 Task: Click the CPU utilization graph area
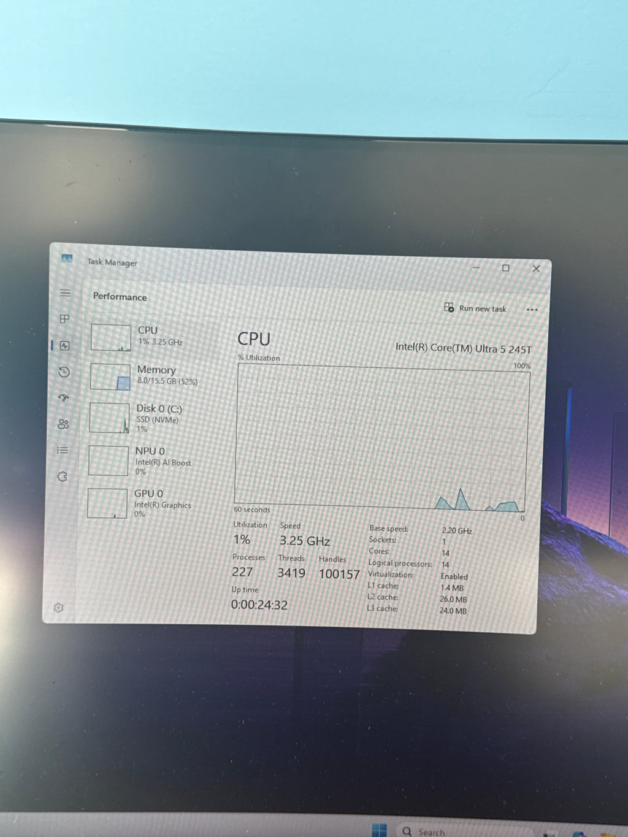[381, 438]
